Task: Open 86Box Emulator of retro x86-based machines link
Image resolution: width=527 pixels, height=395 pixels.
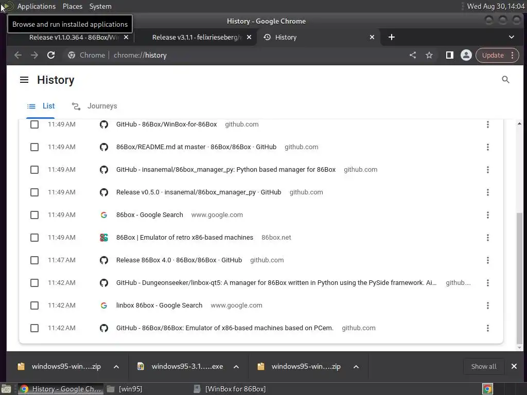Action: [185, 238]
